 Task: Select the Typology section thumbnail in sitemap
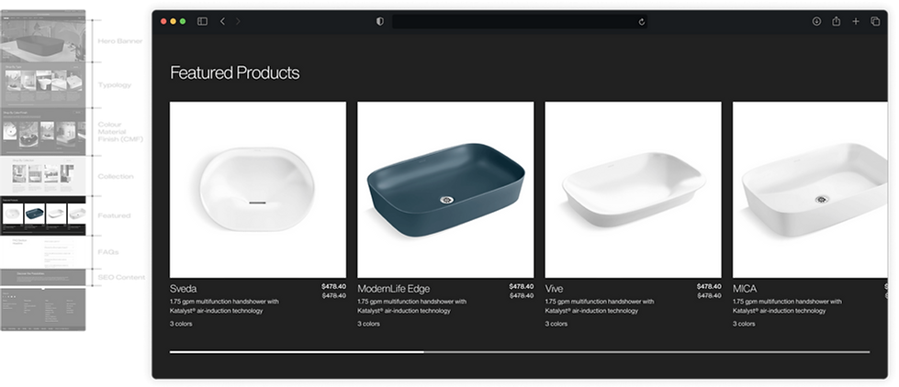point(43,84)
